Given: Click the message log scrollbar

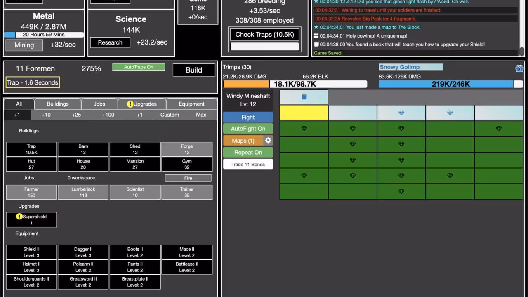Looking at the screenshot, I should [x=522, y=51].
